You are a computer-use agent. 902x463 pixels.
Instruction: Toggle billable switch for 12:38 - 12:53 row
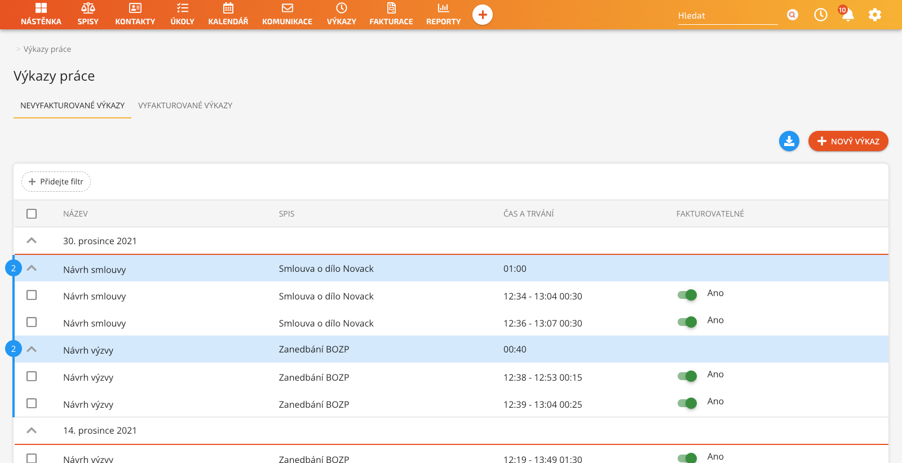[687, 376]
